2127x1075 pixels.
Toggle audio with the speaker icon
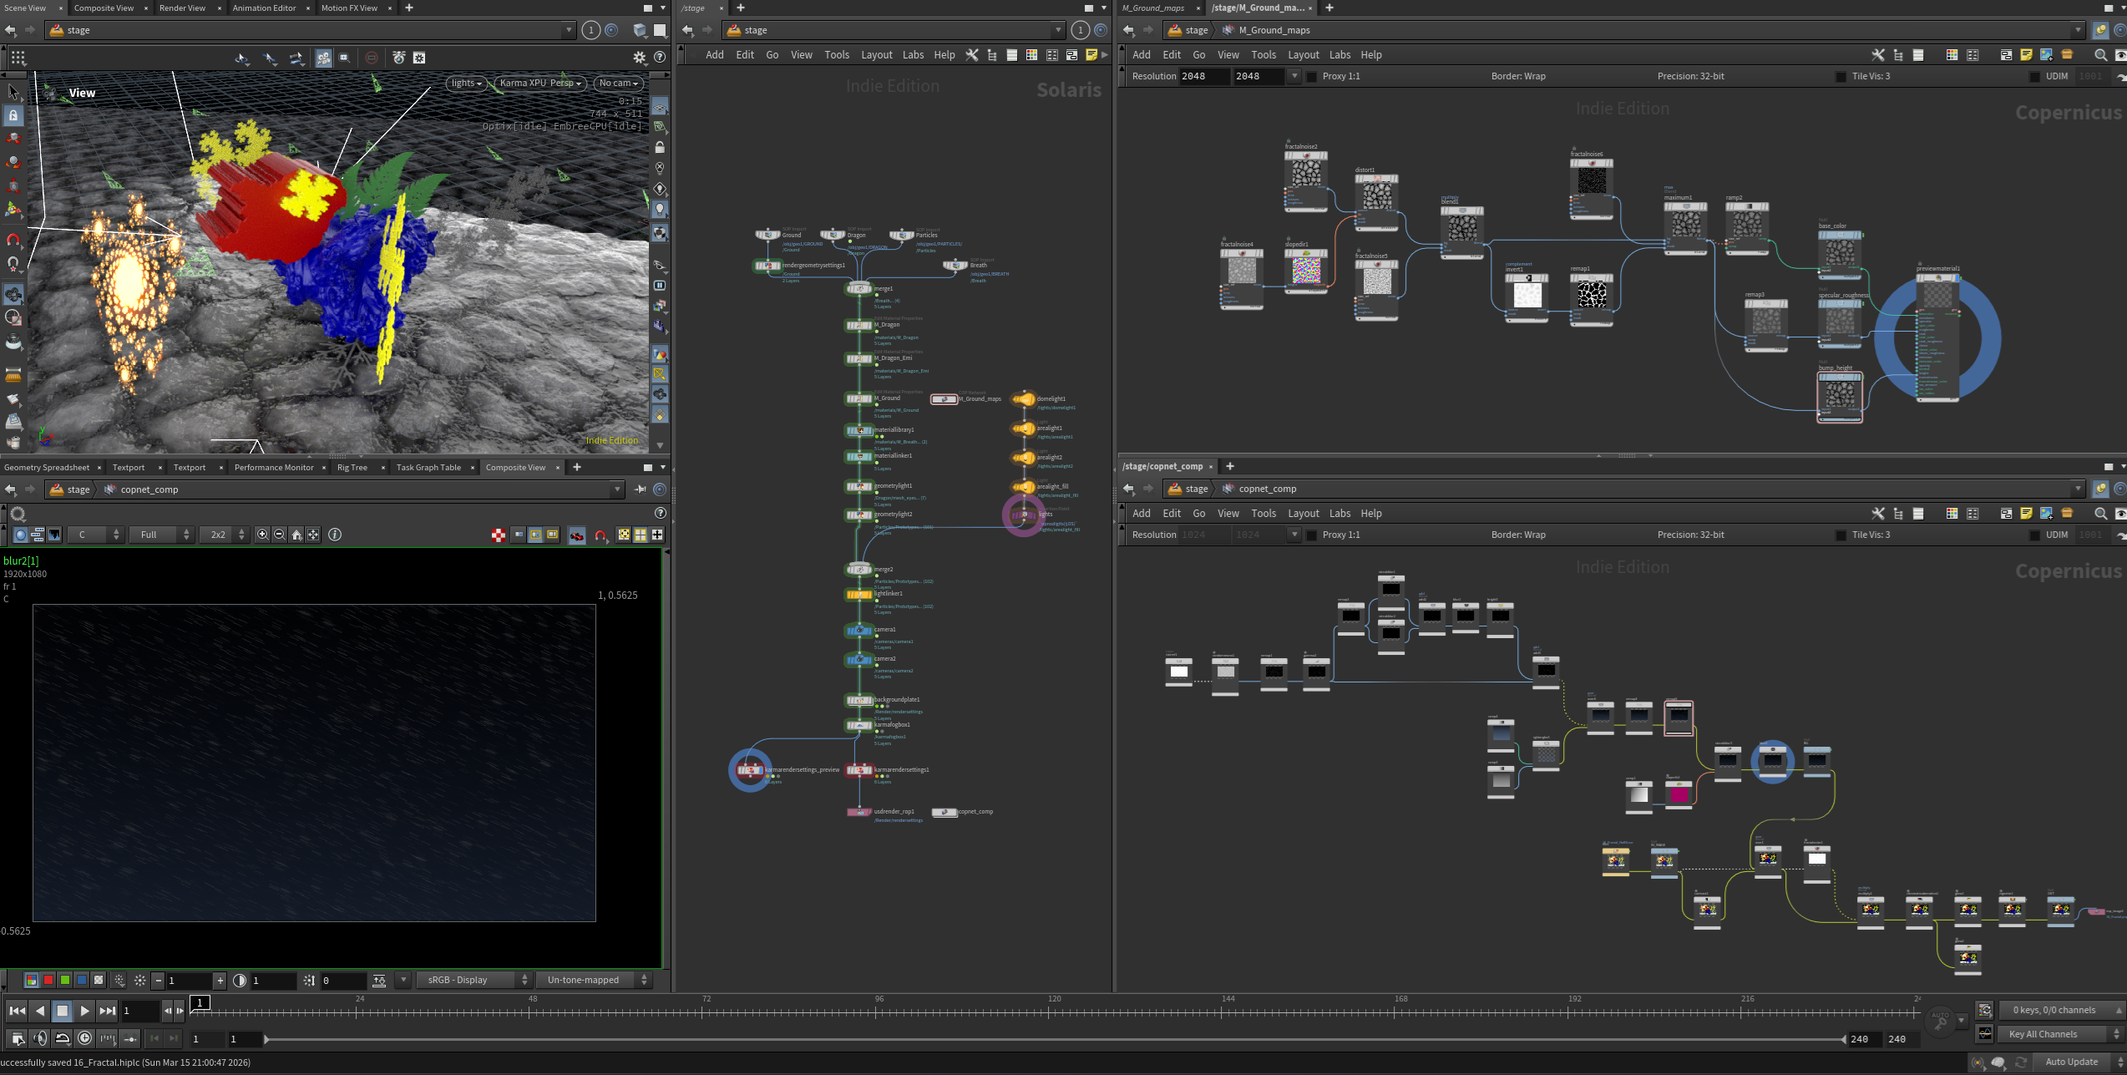point(39,1038)
